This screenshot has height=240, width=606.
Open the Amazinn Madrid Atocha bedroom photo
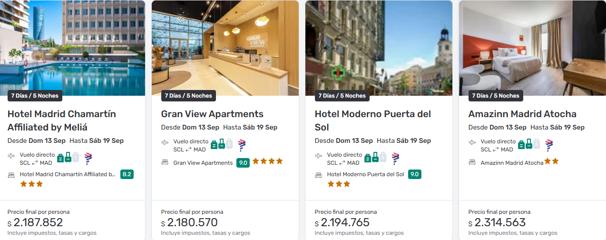click(x=532, y=48)
